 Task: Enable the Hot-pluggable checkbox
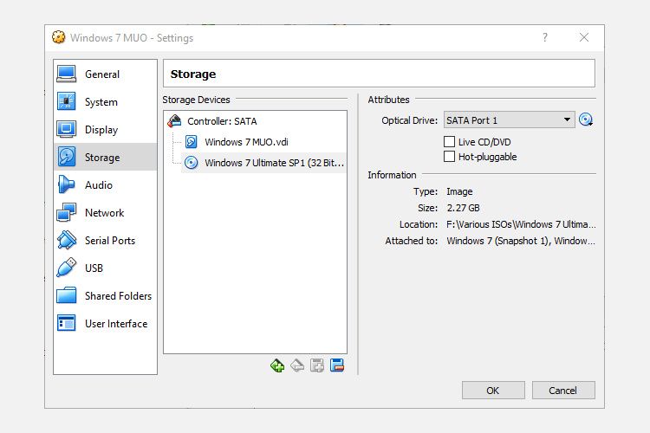(449, 157)
